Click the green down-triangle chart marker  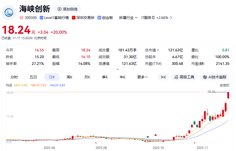[x=148, y=137]
